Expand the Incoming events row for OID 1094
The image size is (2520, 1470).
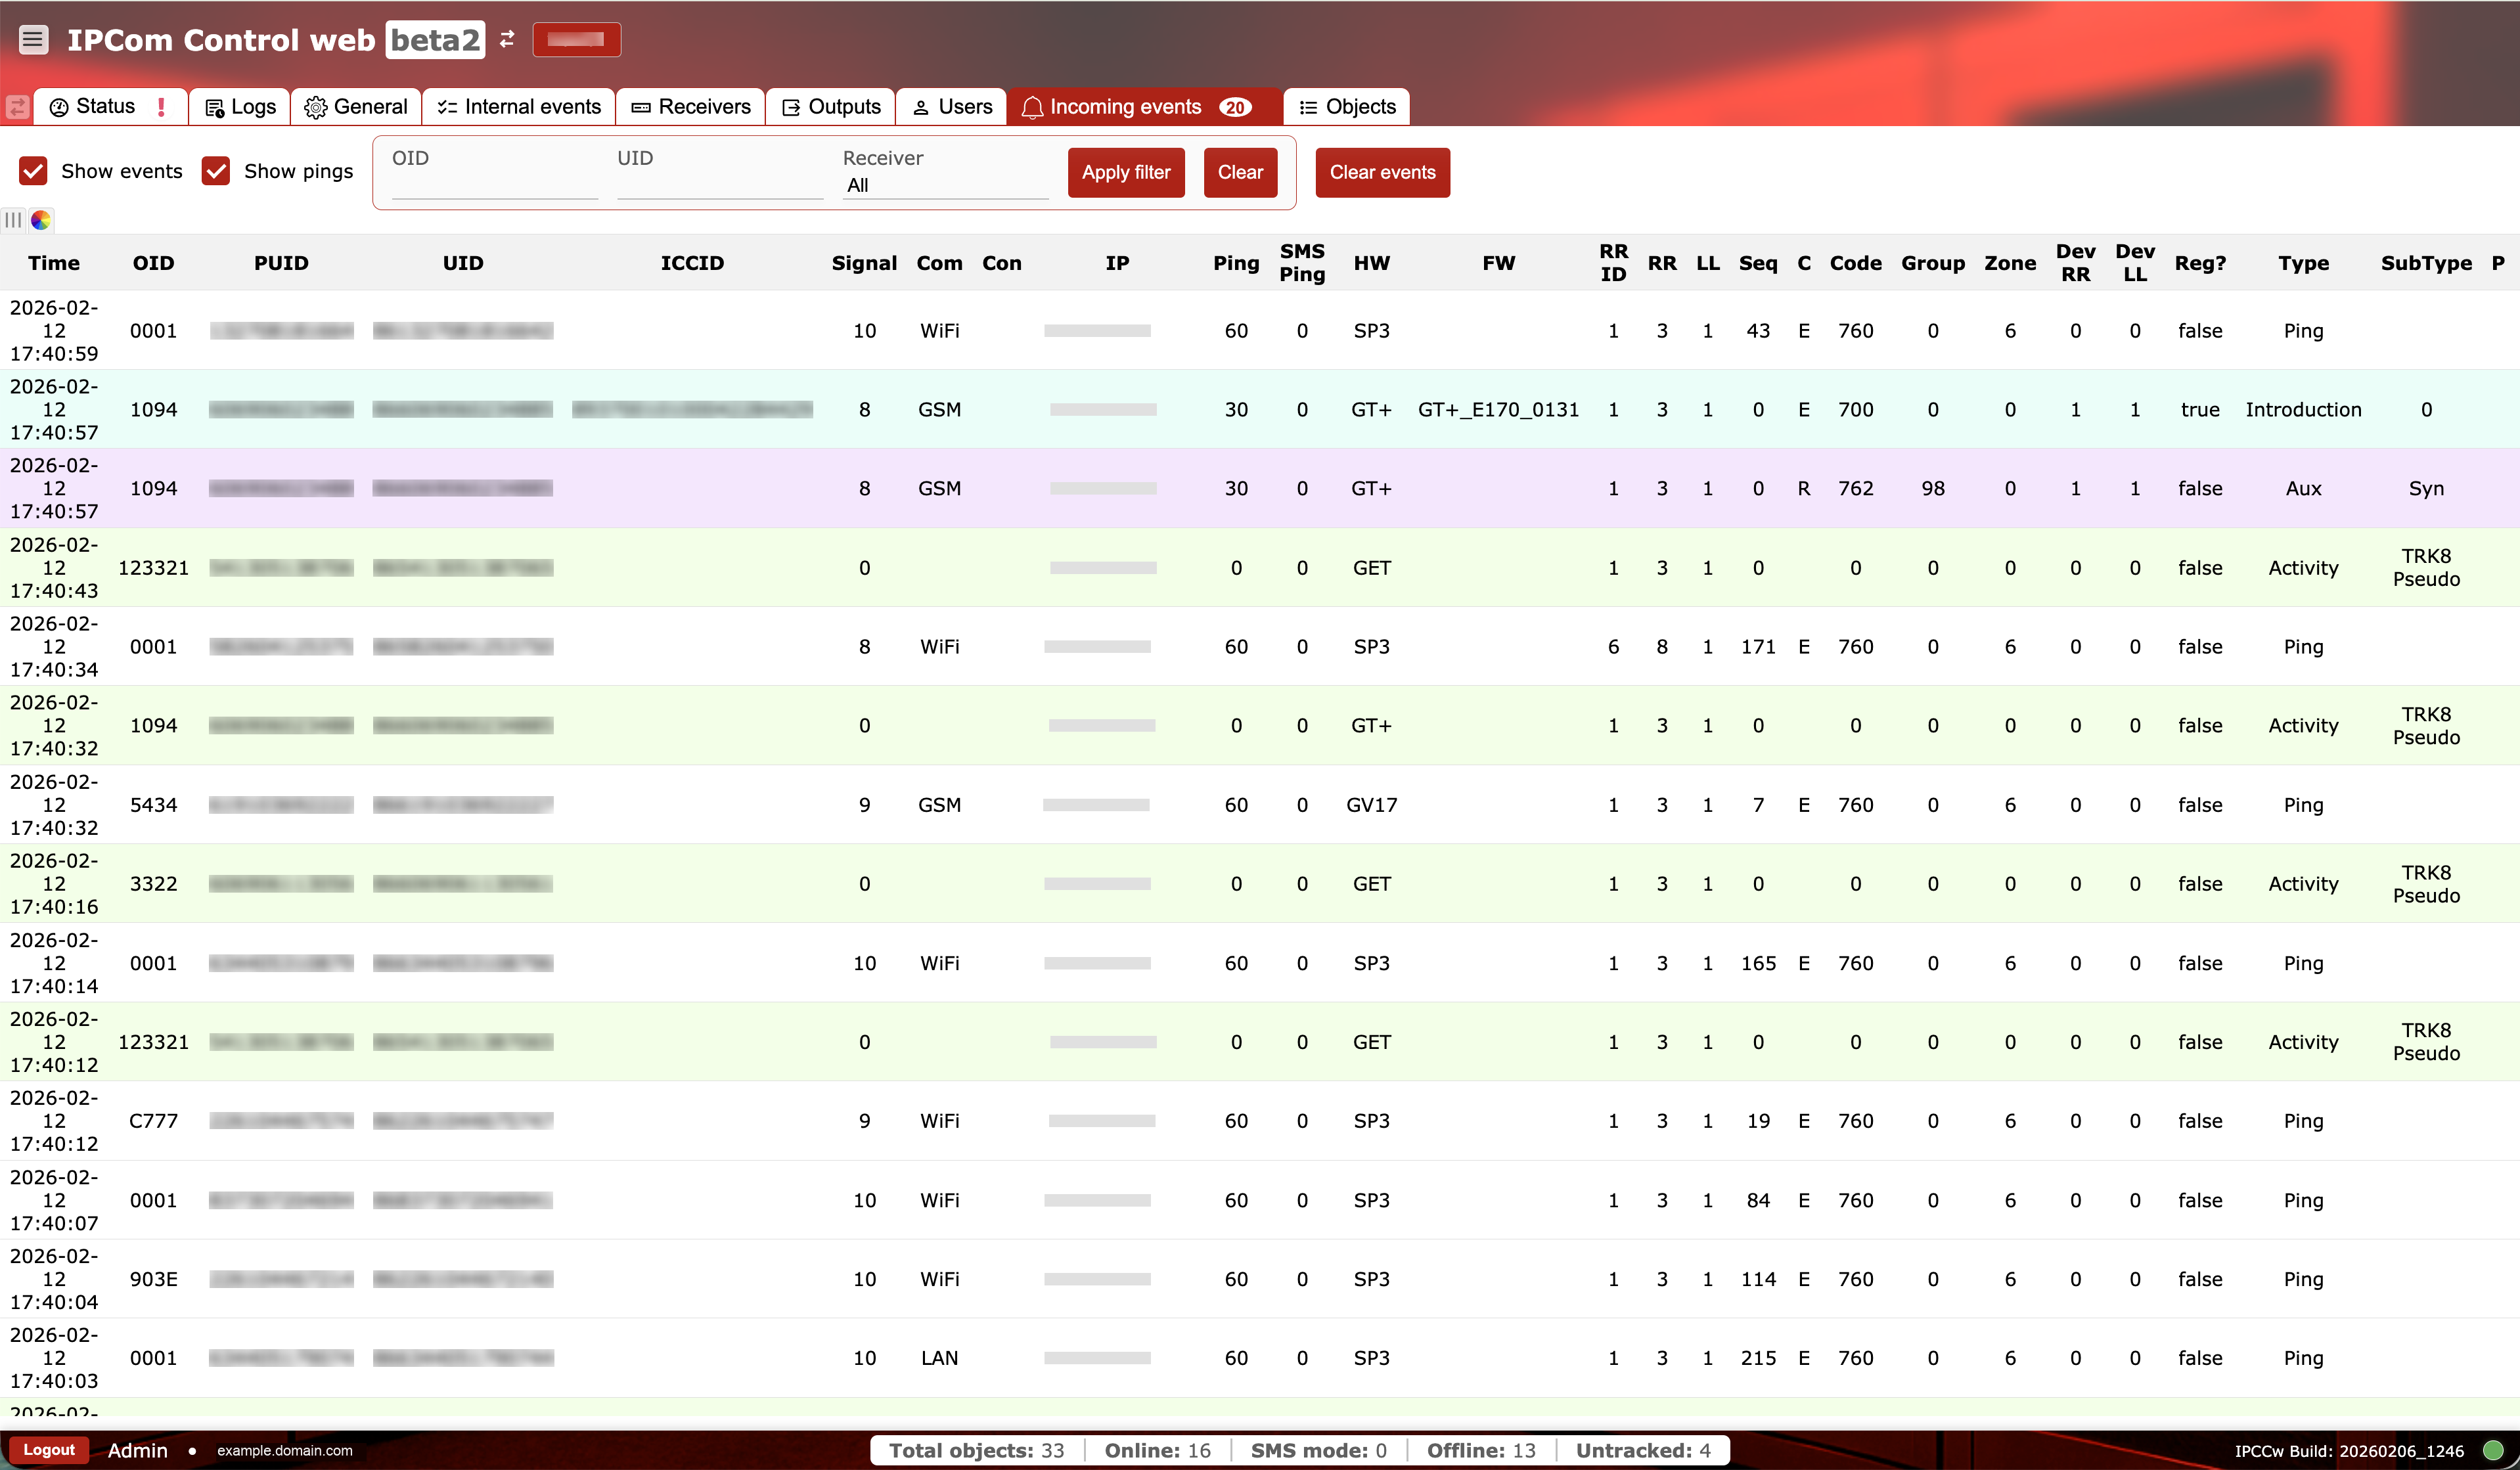click(1100, 409)
